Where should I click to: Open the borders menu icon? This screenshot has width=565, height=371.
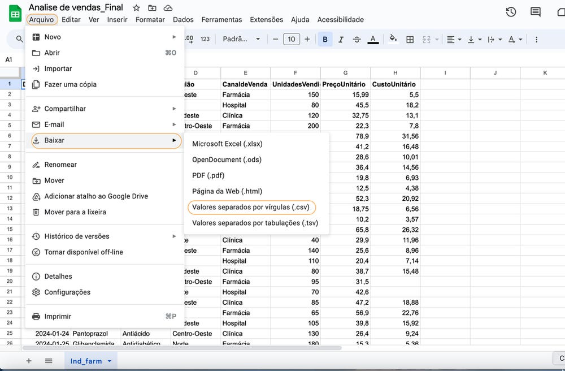410,39
